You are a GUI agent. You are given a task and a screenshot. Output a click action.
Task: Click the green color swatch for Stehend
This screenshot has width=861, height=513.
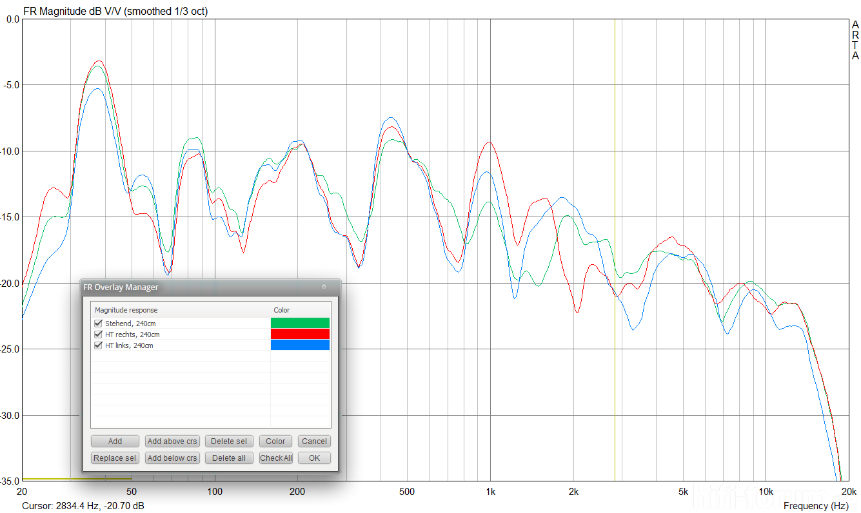coord(300,323)
